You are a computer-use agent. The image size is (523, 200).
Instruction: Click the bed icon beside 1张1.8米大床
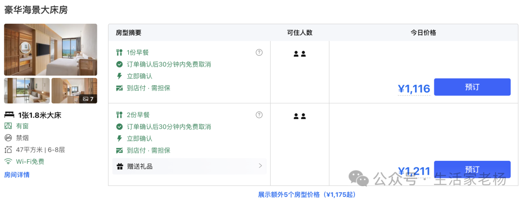[9, 115]
